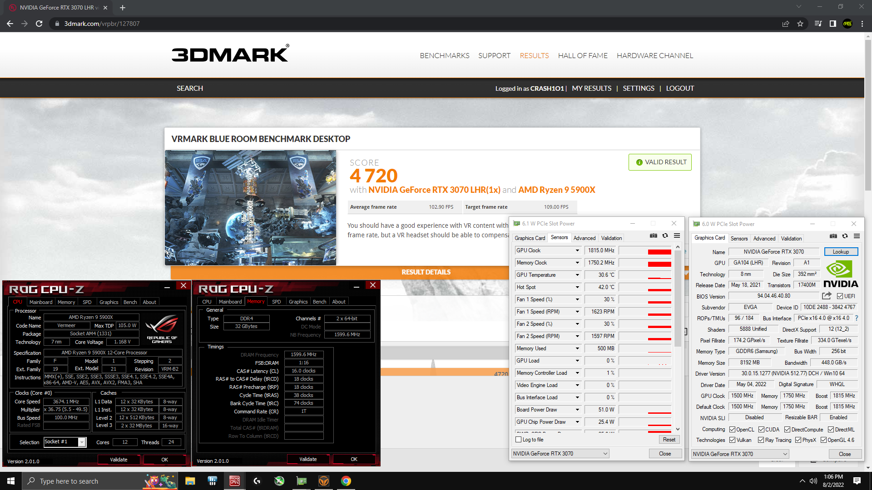Open Google Chrome from taskbar
Image resolution: width=872 pixels, height=490 pixels.
pos(346,481)
